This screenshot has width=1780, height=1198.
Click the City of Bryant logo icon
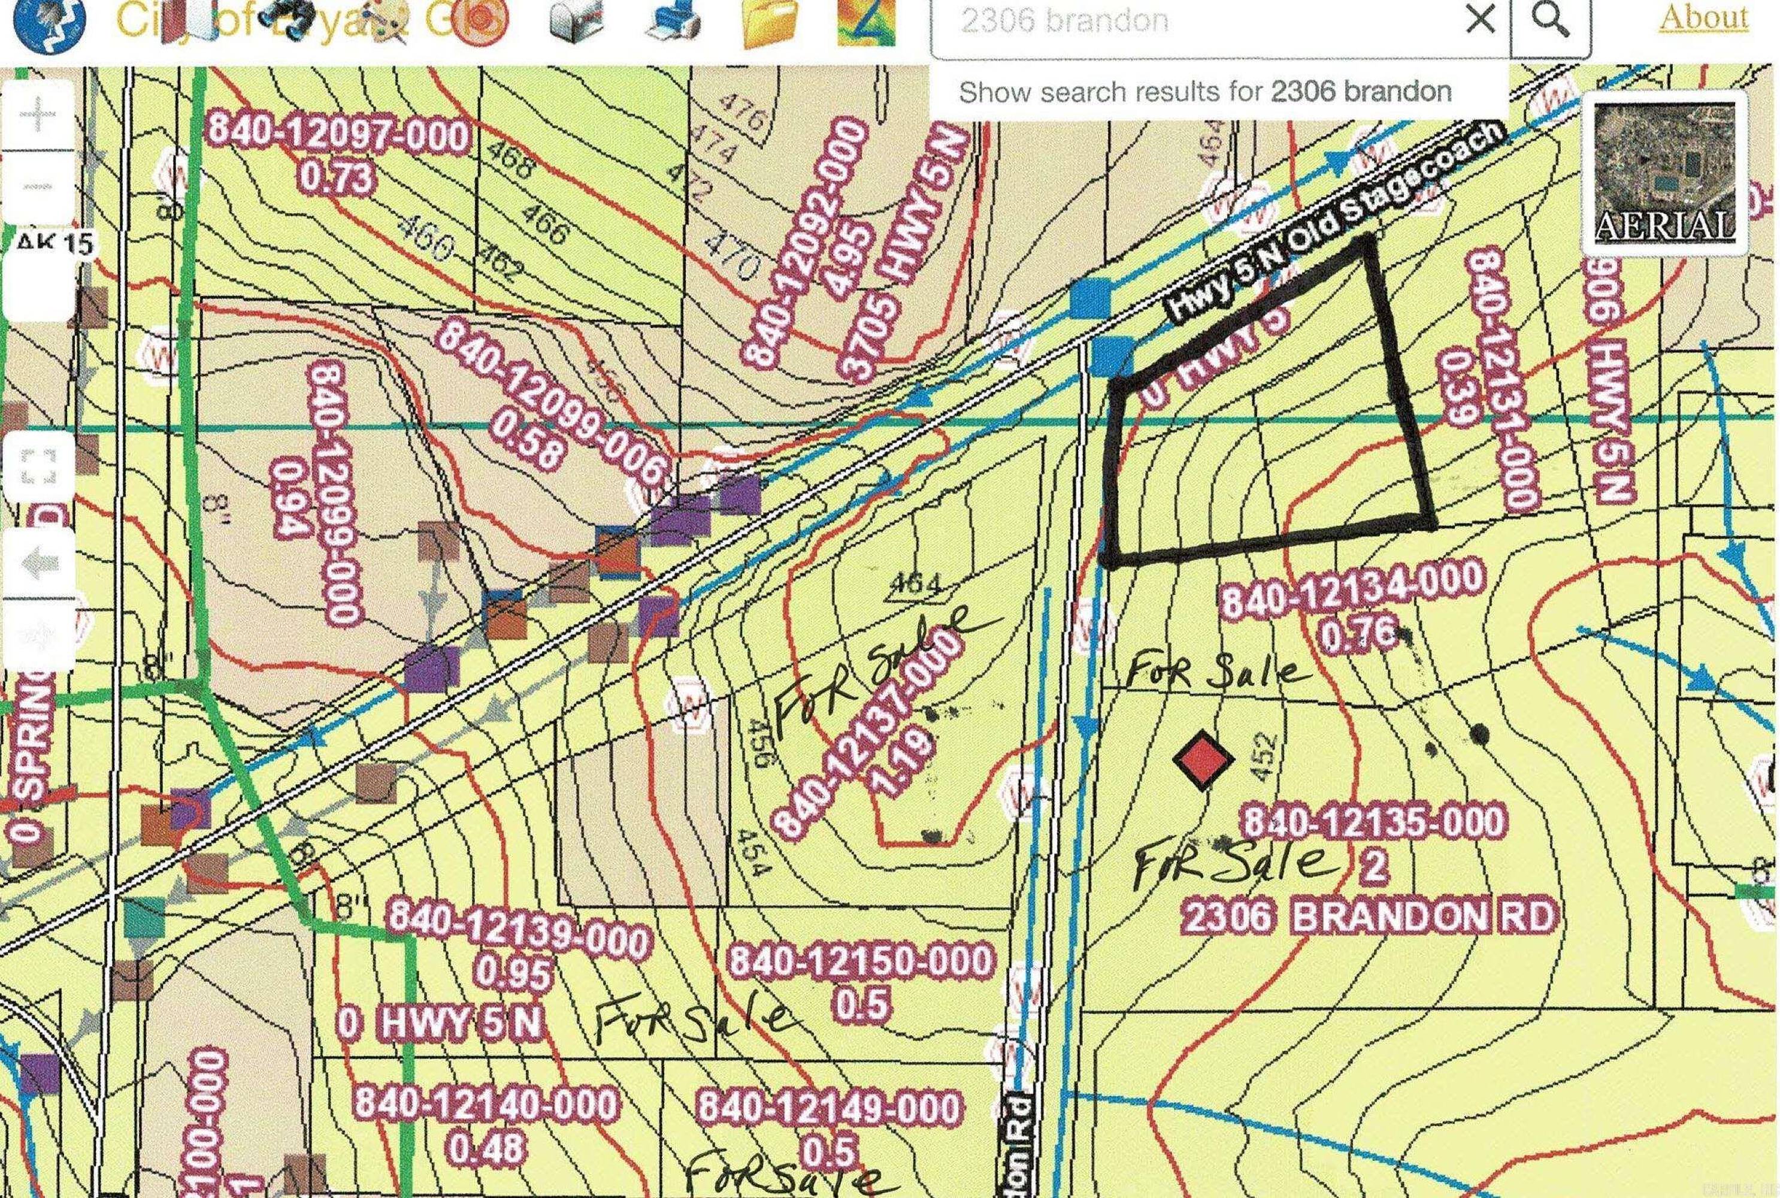pyautogui.click(x=49, y=26)
